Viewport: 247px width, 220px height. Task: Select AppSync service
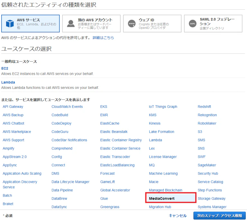10,165
